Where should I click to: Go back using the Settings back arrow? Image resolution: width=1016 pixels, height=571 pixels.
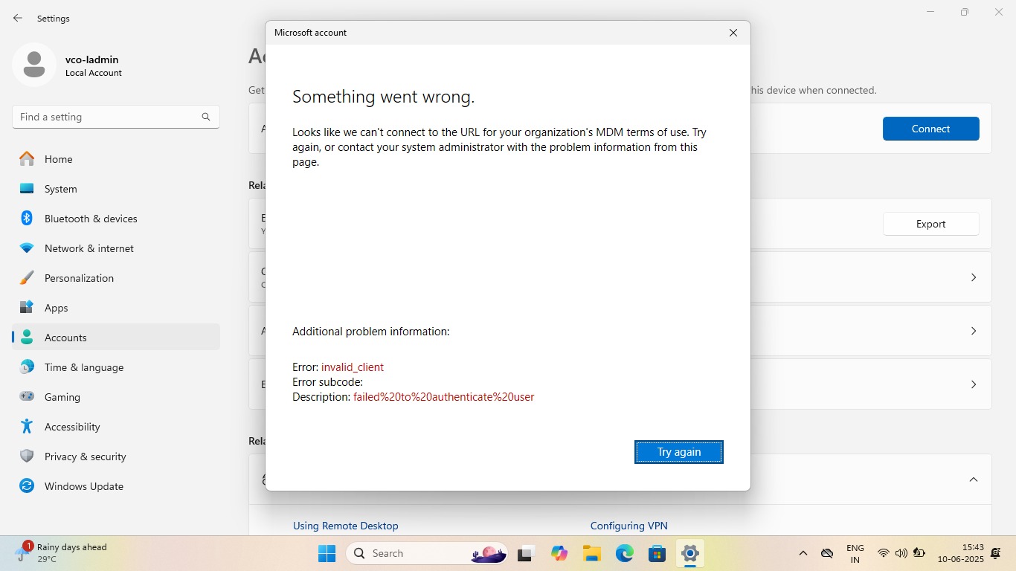pyautogui.click(x=18, y=18)
